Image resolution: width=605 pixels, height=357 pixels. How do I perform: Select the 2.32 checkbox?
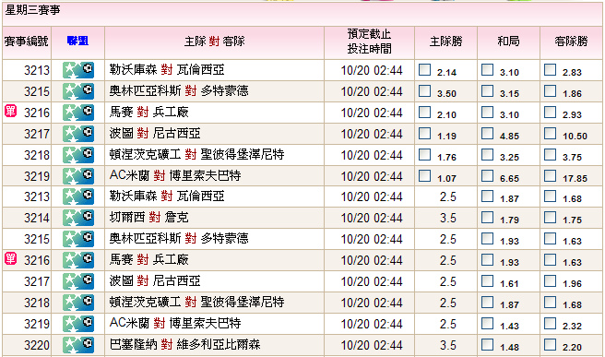[x=551, y=323]
